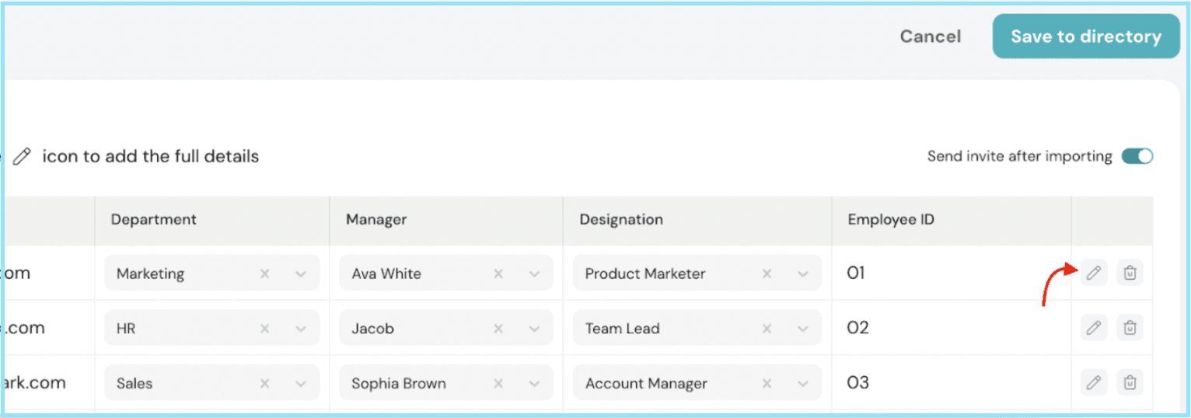Remove the employee 03 row

click(1130, 382)
